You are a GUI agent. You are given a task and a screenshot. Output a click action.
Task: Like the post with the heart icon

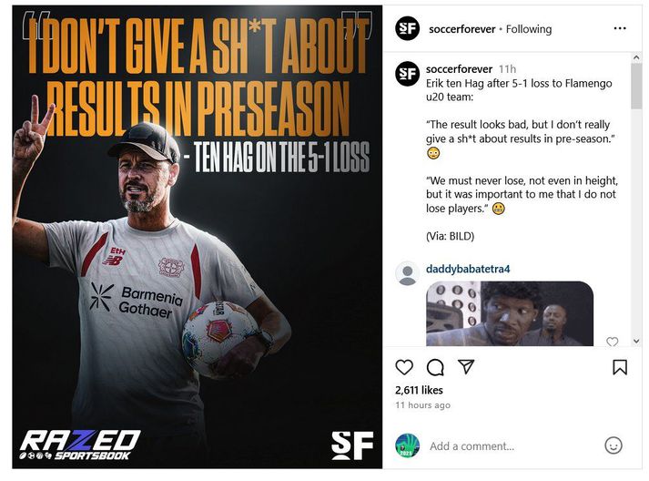tap(404, 367)
